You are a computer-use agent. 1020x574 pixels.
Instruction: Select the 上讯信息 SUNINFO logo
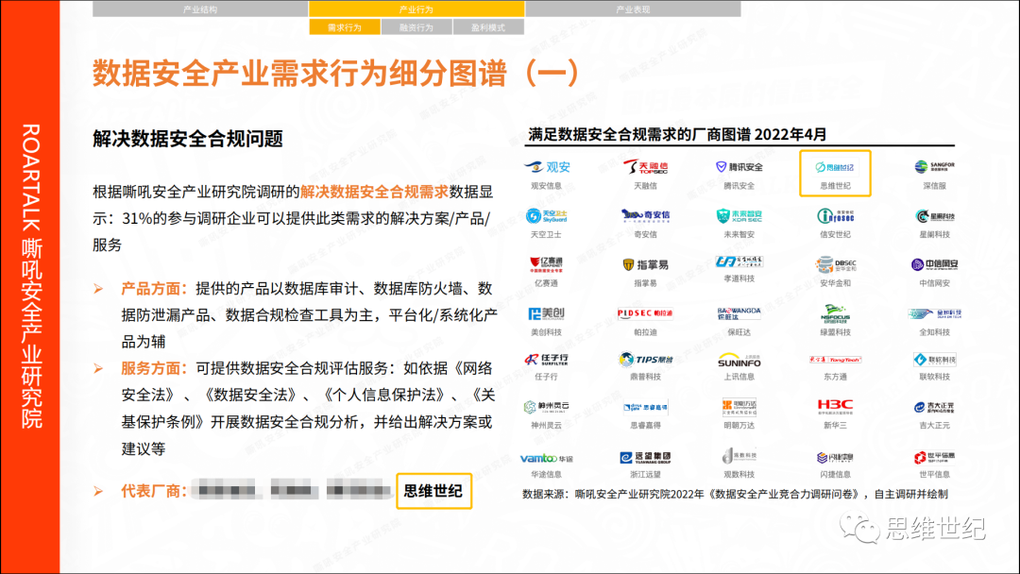click(739, 360)
